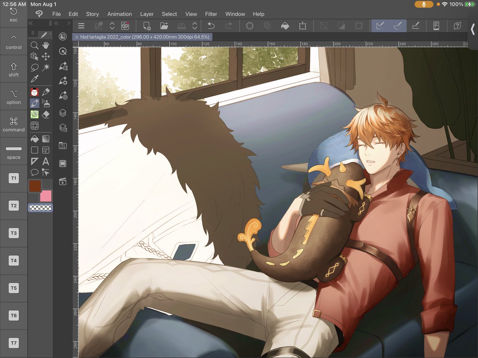
Task: Open the Brush Size palette icon
Action: [x=63, y=95]
